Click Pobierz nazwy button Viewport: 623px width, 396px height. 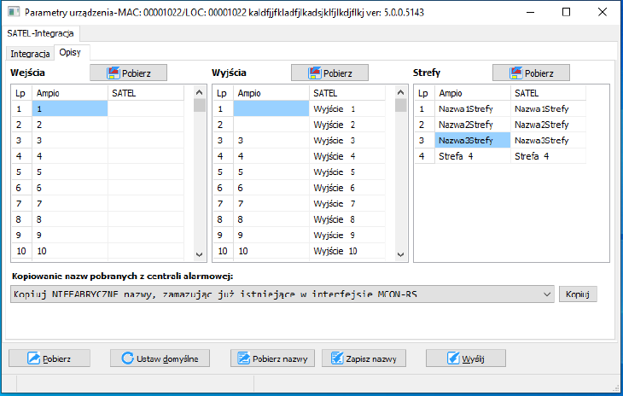coord(272,358)
